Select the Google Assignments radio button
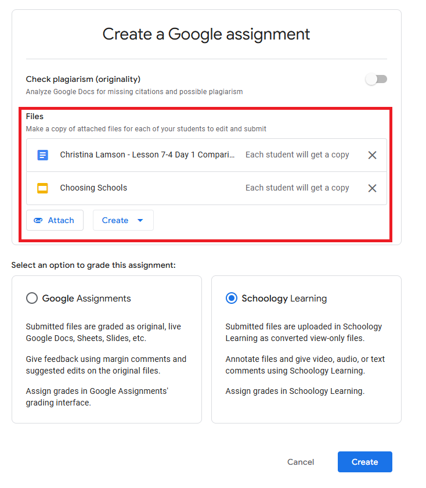The height and width of the screenshot is (488, 426). pyautogui.click(x=32, y=299)
